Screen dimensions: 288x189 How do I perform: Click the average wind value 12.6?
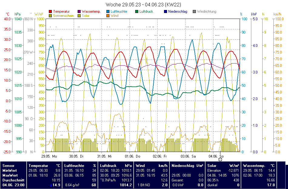click(x=164, y=180)
